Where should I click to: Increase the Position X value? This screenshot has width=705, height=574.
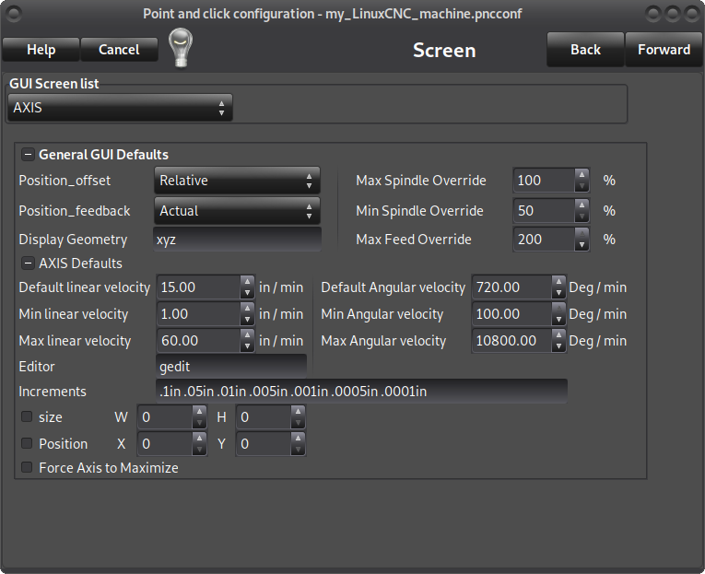(199, 439)
